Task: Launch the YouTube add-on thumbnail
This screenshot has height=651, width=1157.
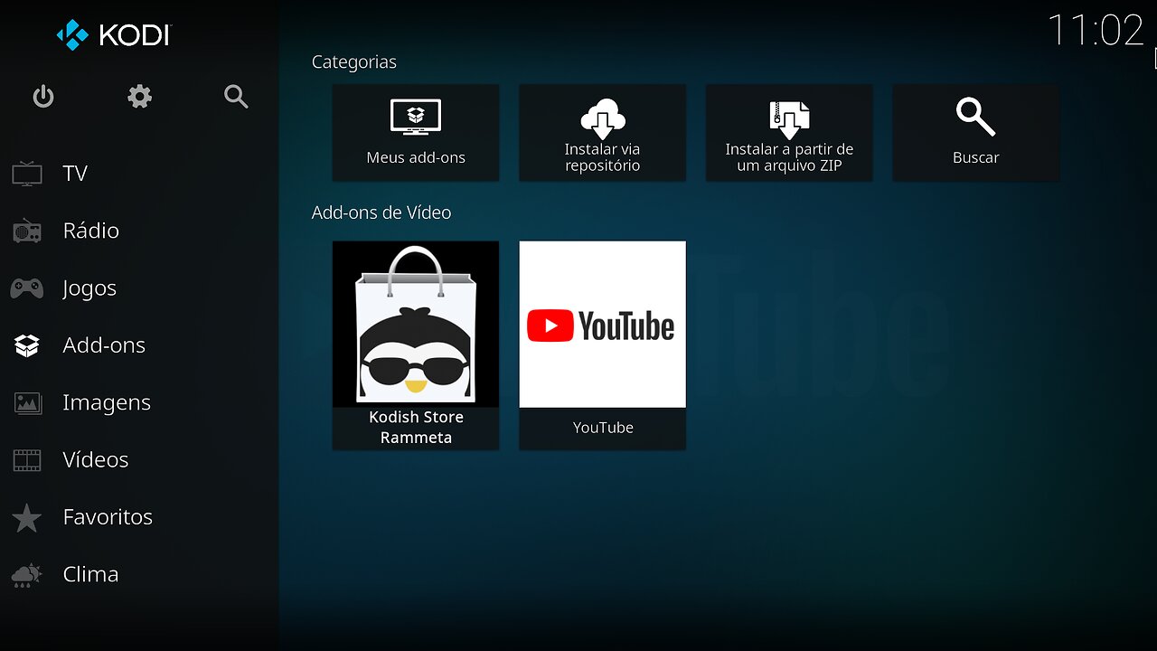Action: click(602, 325)
